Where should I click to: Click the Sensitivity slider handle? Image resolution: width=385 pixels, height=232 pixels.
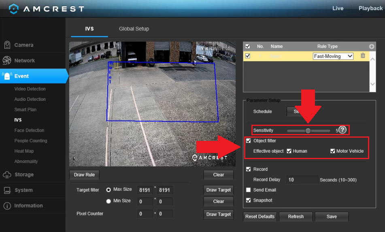tap(308, 131)
